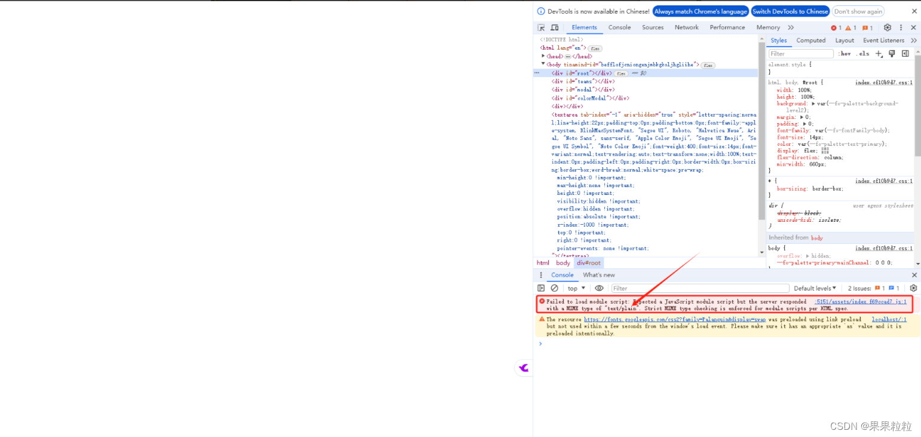Image resolution: width=921 pixels, height=437 pixels.
Task: Click the purple bird extension icon
Action: pyautogui.click(x=524, y=368)
